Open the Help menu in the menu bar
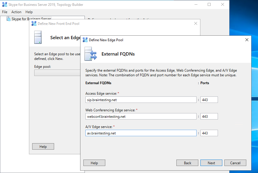The width and height of the screenshot is (258, 173). pyautogui.click(x=29, y=12)
